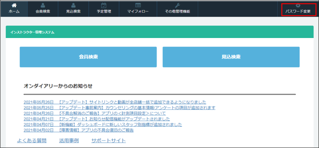
Task: Open the 活用事例 link
Action: [69, 141]
